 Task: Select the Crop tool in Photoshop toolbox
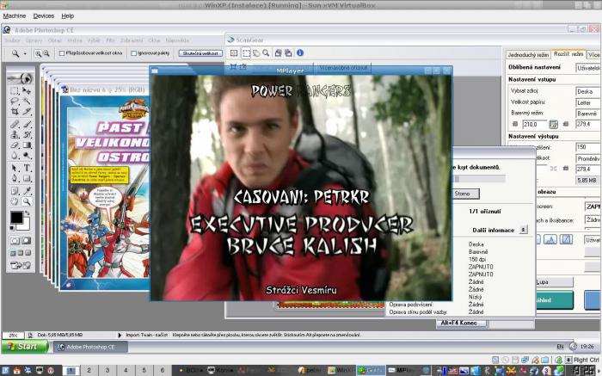[15, 112]
